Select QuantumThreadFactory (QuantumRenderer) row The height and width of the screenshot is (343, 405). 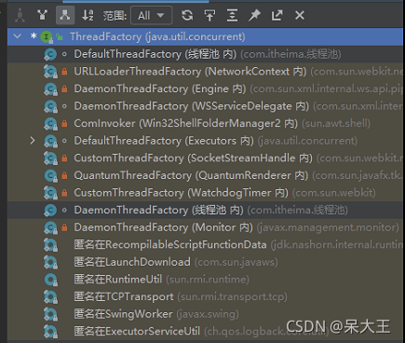[x=206, y=175]
